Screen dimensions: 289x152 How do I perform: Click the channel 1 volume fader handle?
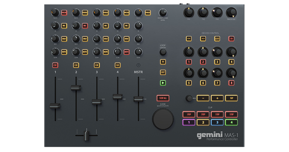(55, 106)
